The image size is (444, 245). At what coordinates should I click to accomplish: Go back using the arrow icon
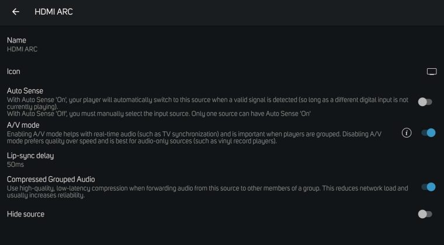[16, 12]
